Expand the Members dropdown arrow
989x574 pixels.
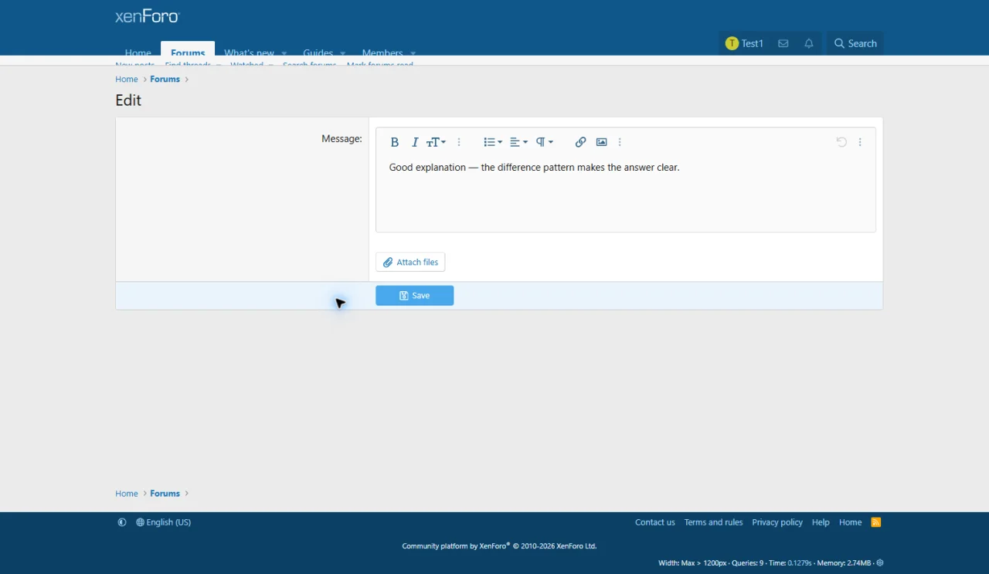click(x=413, y=53)
